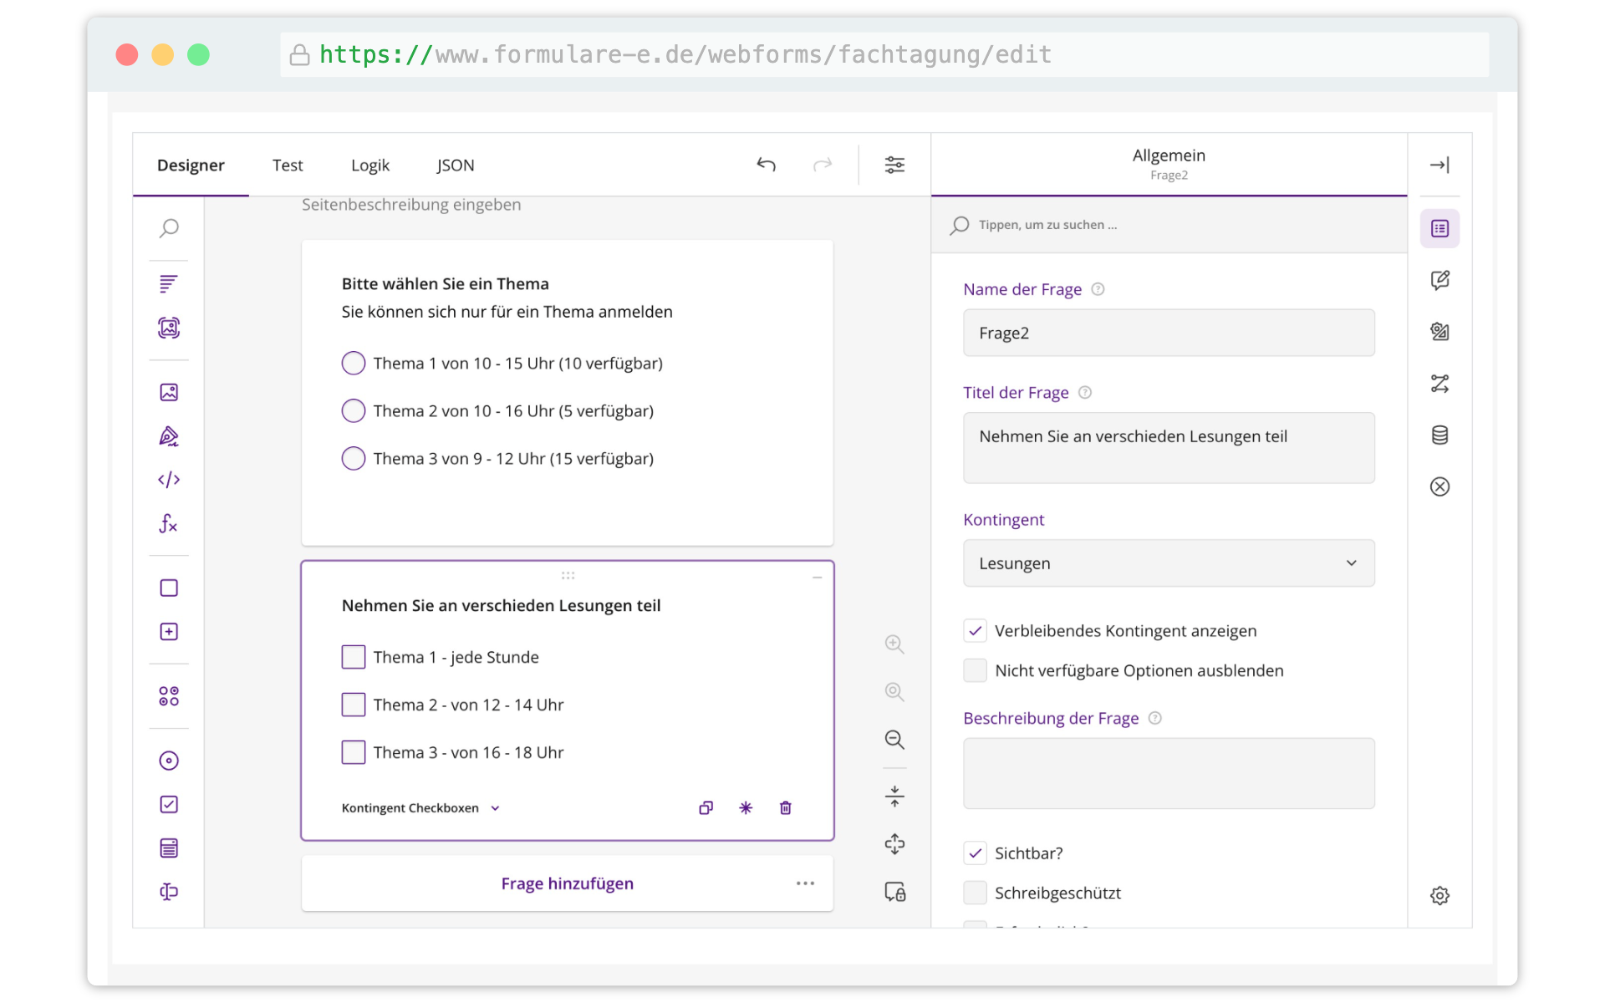Click the card title Nehmen Sie an verschieden Lesungen teil

pyautogui.click(x=501, y=605)
